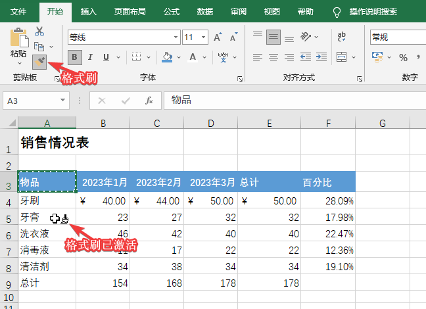This screenshot has height=309, width=426.
Task: Click the Copy icon in clipboard group
Action: pyautogui.click(x=39, y=47)
